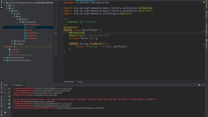Open ConstructorResolver.java:760 stack link
Image resolution: width=208 pixels, height=117 pixels.
click(x=42, y=95)
